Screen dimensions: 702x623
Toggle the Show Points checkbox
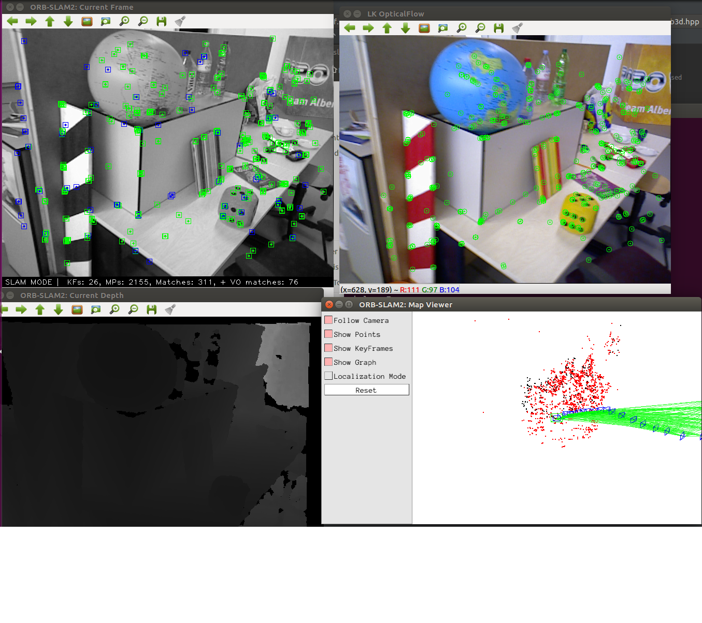[328, 334]
